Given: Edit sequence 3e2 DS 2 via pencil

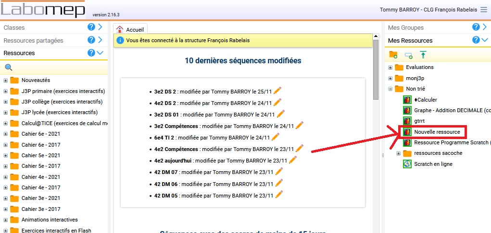Looking at the screenshot, I should [x=277, y=90].
